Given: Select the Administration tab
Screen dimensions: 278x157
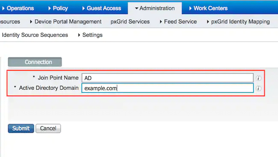Looking at the screenshot, I should point(155,8).
